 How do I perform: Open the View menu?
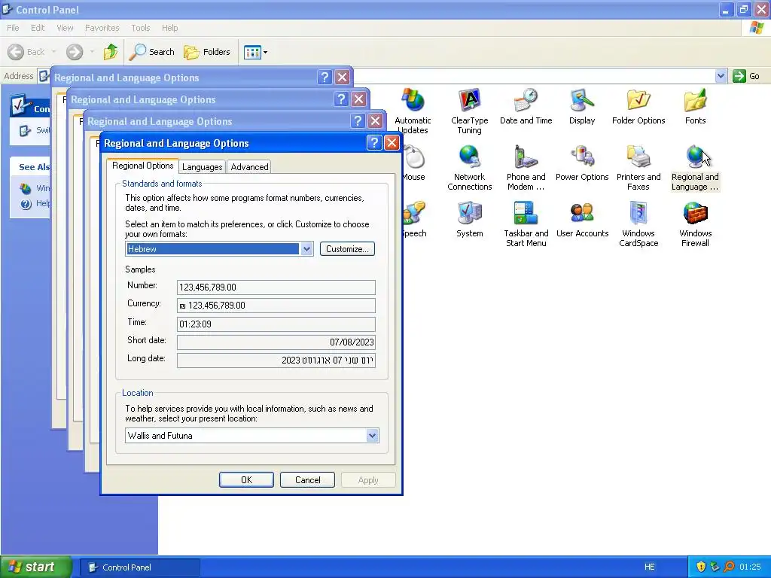pos(65,28)
